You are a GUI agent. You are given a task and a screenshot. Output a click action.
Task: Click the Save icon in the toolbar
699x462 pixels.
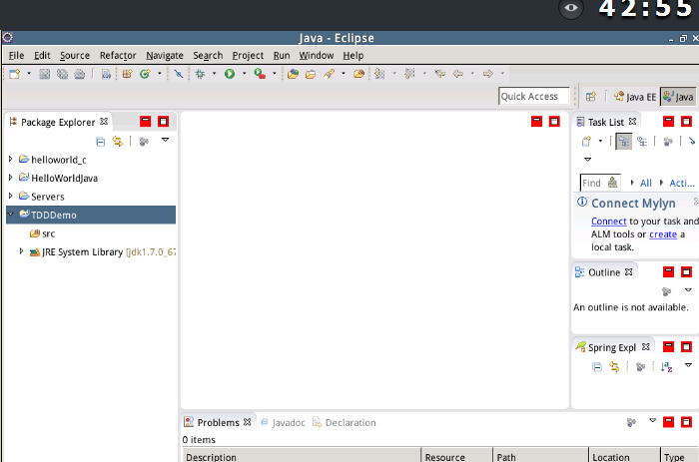coord(45,74)
